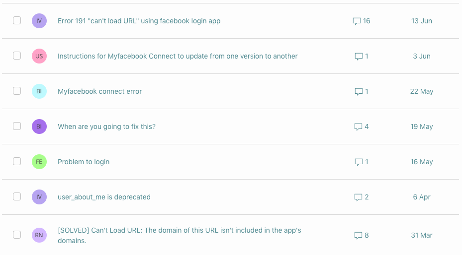Click comment icon on user_about_me topic row
This screenshot has width=462, height=255.
pyautogui.click(x=358, y=197)
